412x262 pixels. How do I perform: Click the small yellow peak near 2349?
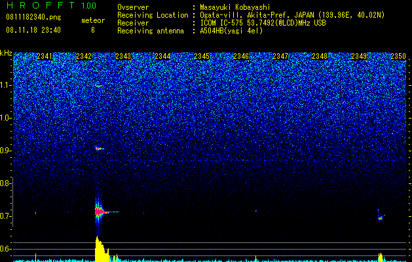(381, 257)
